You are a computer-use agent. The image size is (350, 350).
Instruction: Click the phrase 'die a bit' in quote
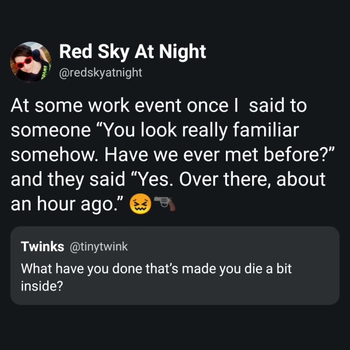coord(268,269)
